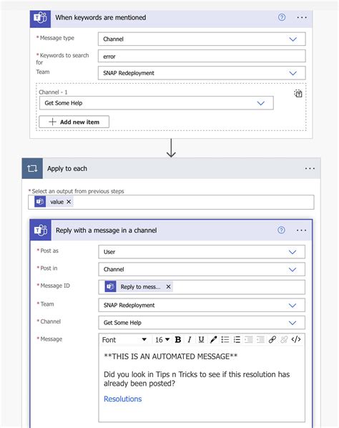Click the Apply to each title
The image size is (339, 428).
pos(67,169)
